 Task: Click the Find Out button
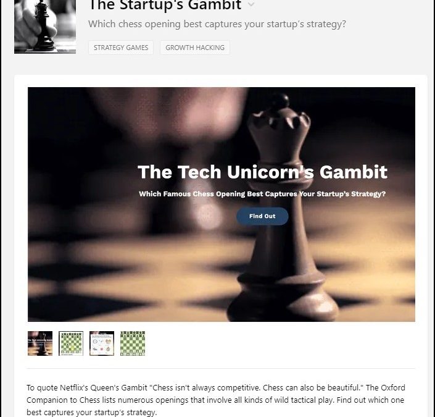pyautogui.click(x=262, y=216)
